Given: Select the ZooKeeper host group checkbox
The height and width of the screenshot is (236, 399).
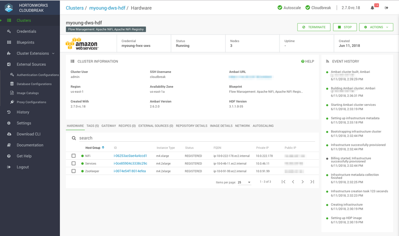Looking at the screenshot, I should tap(73, 171).
